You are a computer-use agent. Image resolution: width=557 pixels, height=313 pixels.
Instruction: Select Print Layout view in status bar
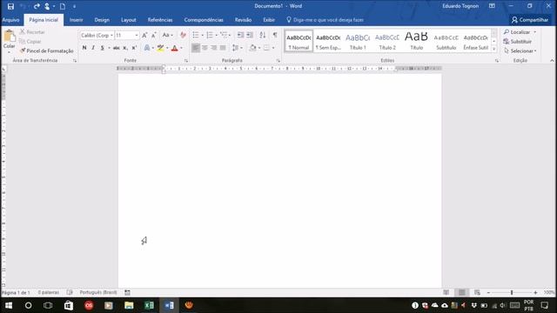coord(462,292)
